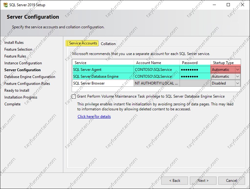Viewport: 250px width, 189px height.
Task: Click Server Configuration in the steps list
Action: click(x=22, y=70)
